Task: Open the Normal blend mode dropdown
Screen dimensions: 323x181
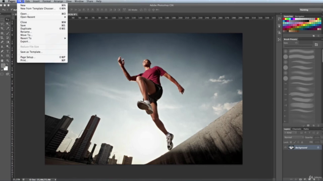Action: click(294, 137)
